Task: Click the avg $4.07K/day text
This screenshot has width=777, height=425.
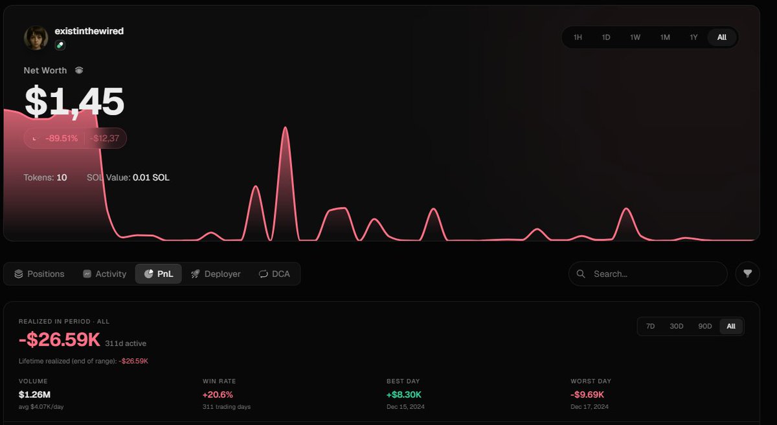Action: click(x=42, y=407)
